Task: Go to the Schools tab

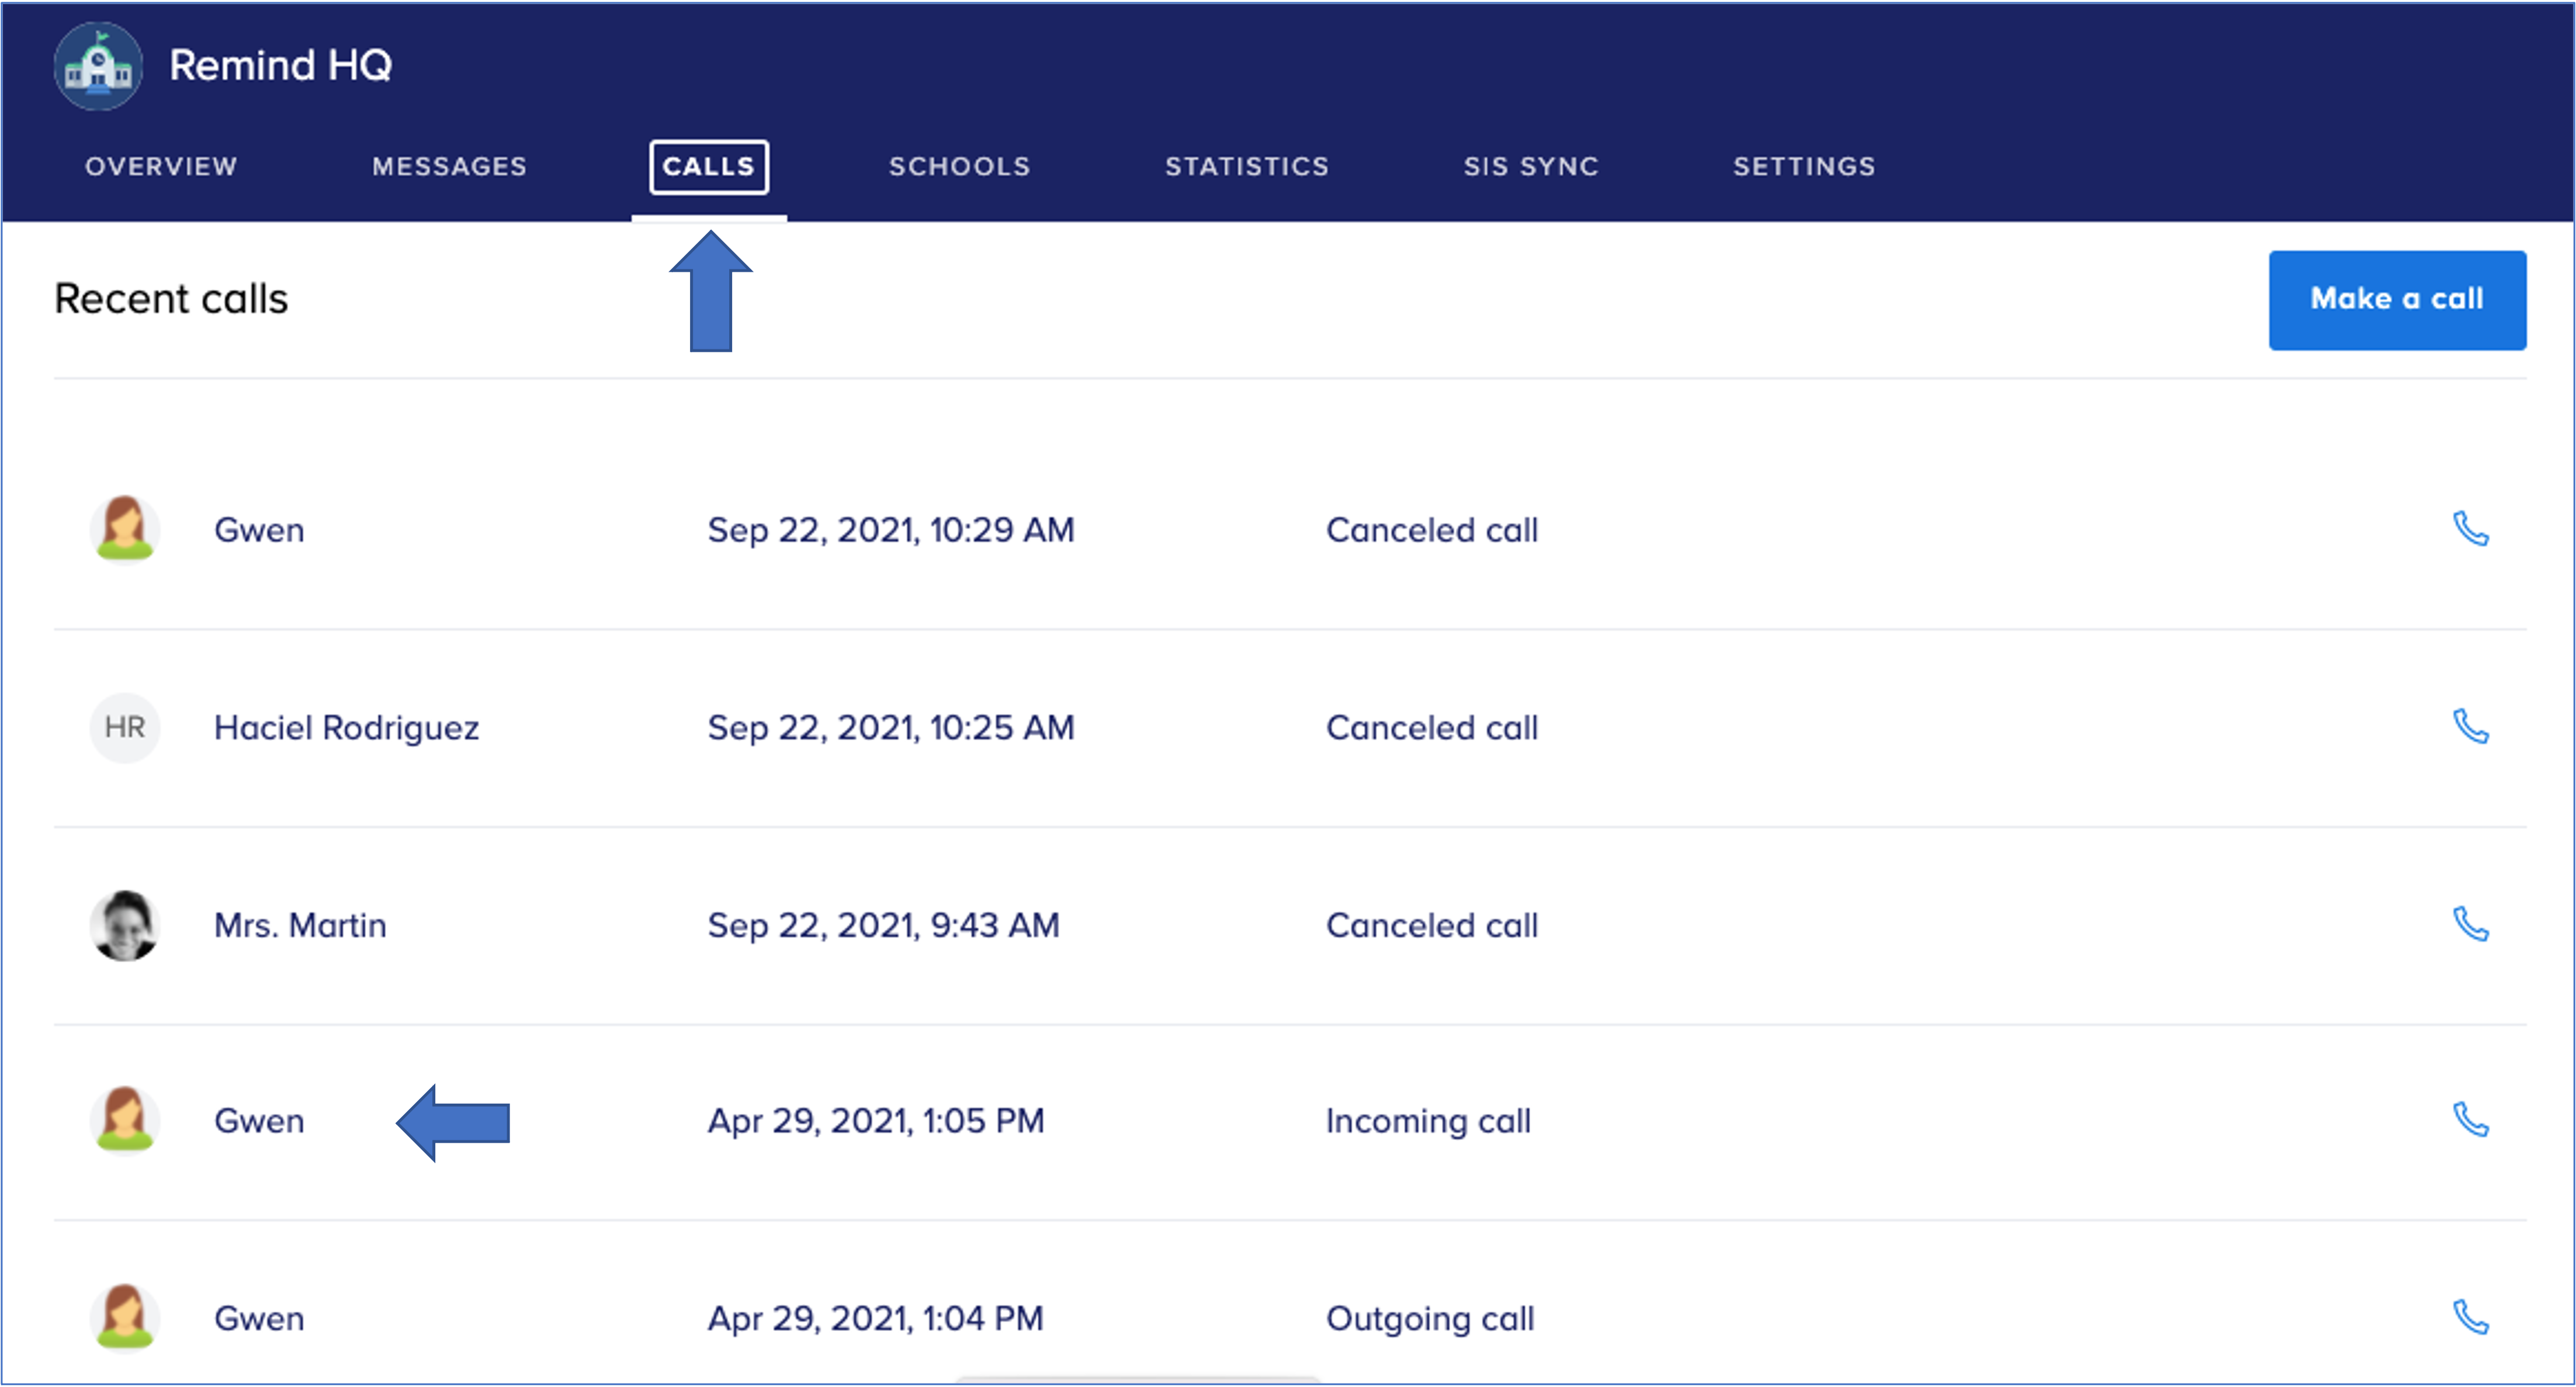Action: (959, 166)
